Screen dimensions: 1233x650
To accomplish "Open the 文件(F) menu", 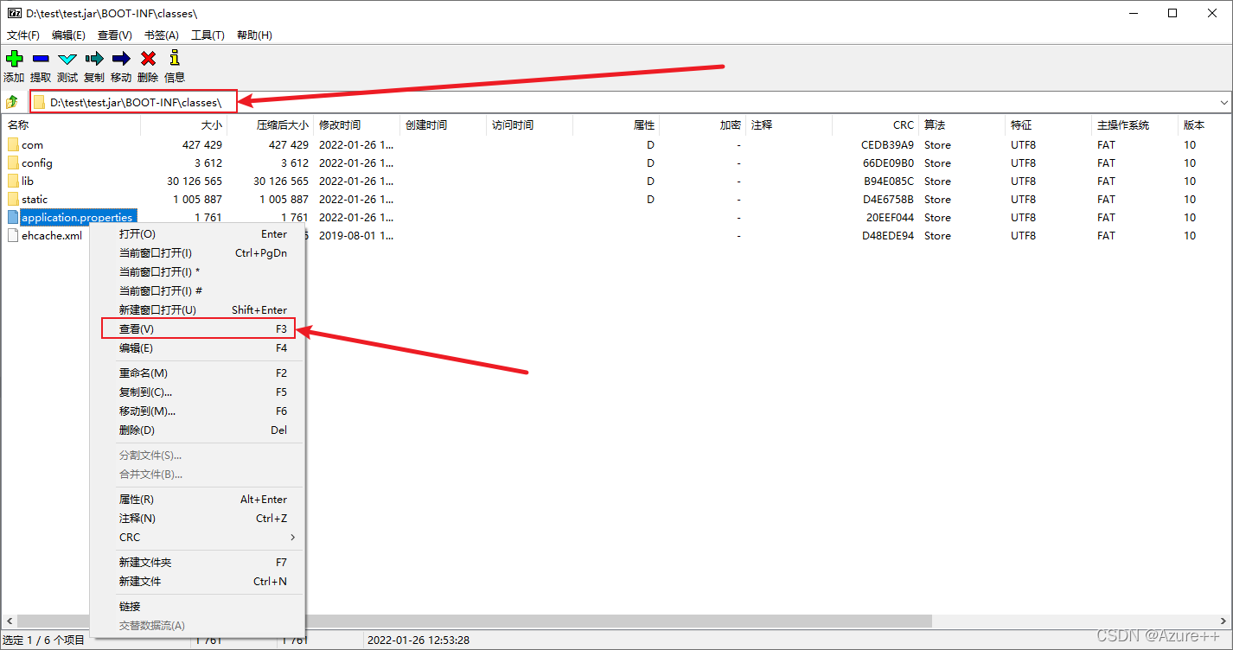I will [23, 35].
